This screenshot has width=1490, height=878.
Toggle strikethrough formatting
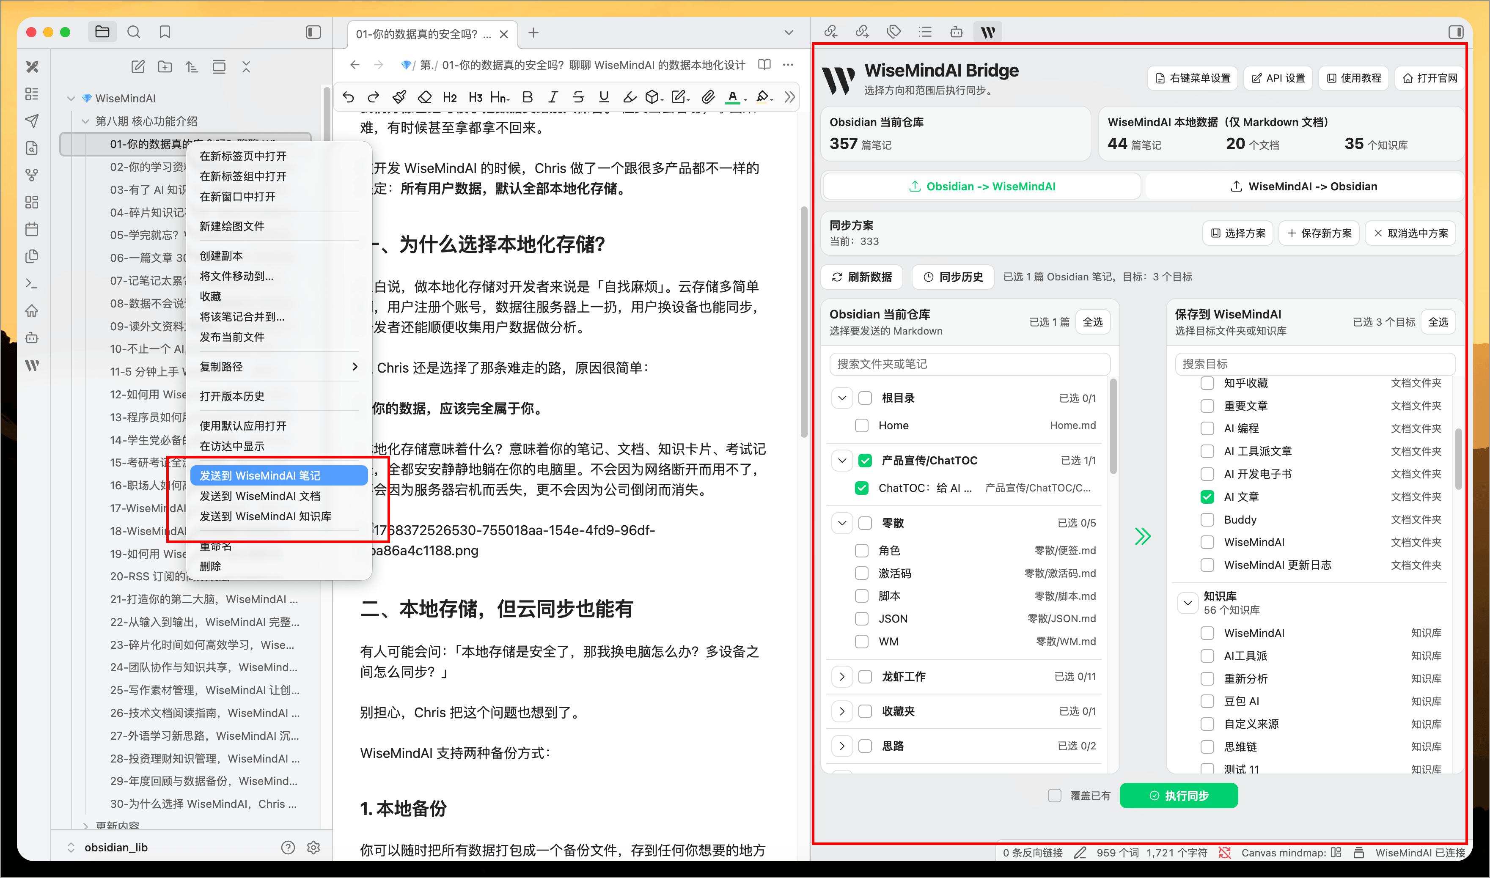578,97
